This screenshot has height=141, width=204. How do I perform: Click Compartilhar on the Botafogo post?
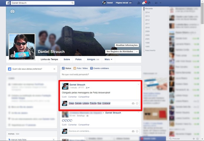tap(84, 125)
